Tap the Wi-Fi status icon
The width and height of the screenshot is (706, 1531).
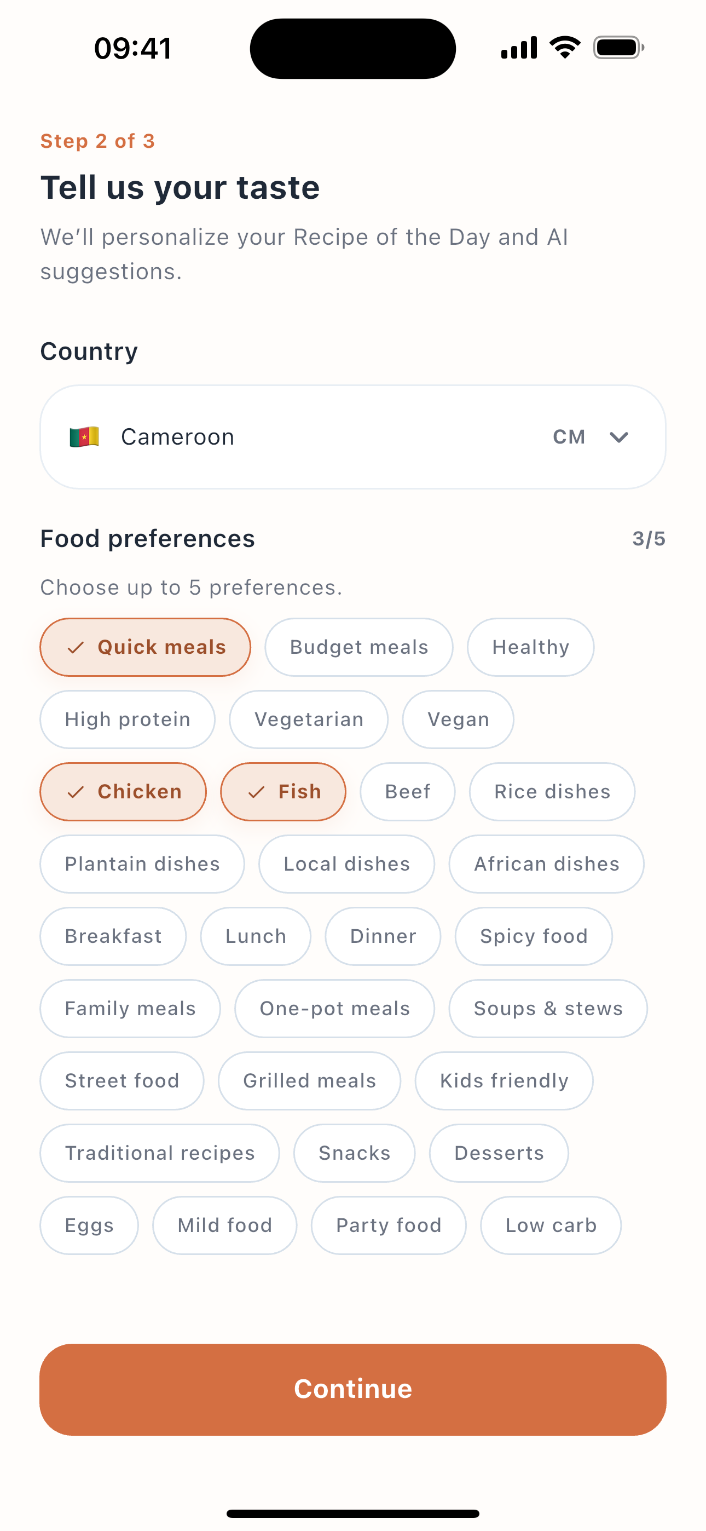click(565, 48)
